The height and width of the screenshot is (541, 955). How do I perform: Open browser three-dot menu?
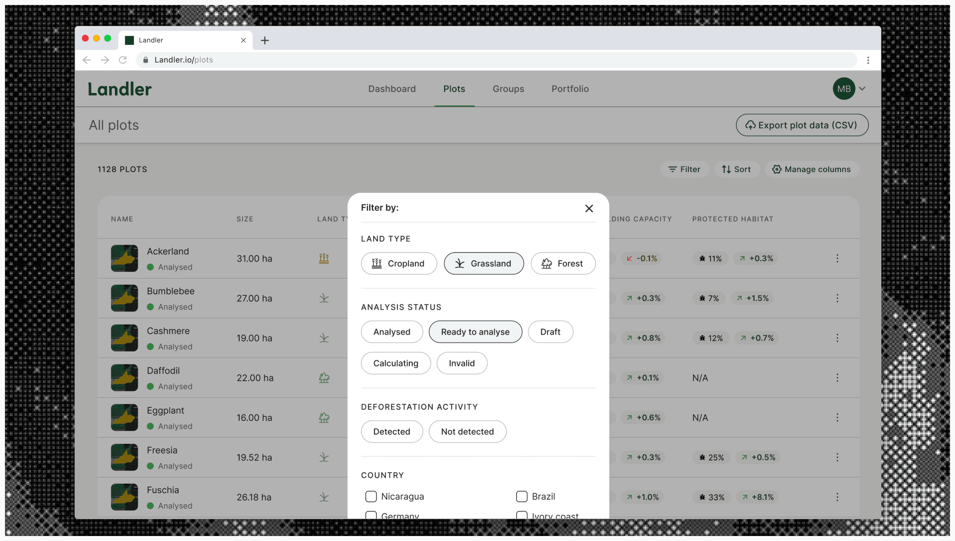coord(868,60)
